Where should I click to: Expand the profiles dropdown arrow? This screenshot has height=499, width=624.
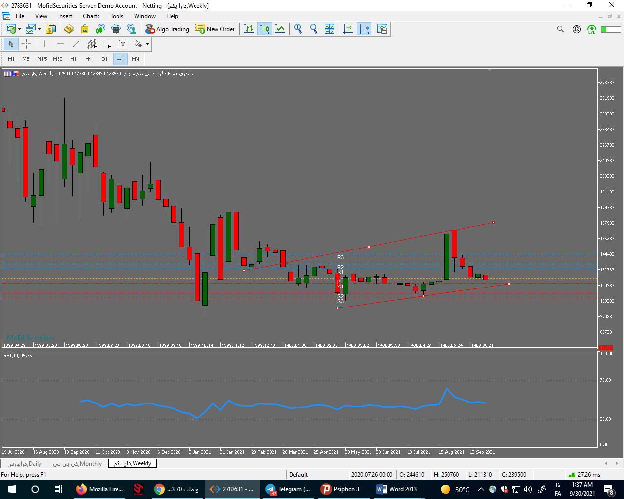[39, 29]
